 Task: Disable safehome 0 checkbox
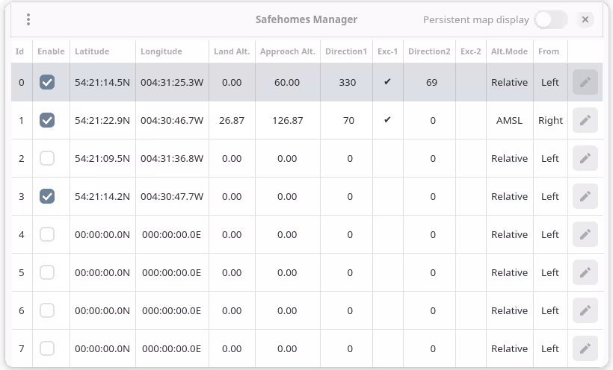click(47, 83)
